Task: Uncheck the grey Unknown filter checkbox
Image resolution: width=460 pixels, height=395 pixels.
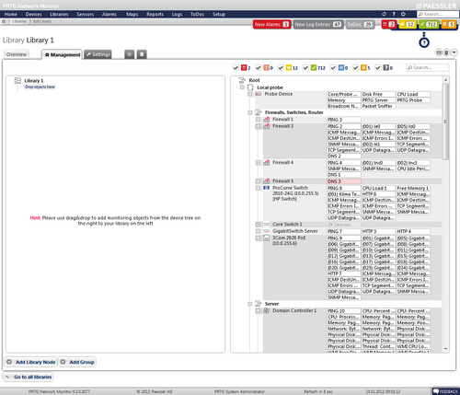Action: pos(378,67)
